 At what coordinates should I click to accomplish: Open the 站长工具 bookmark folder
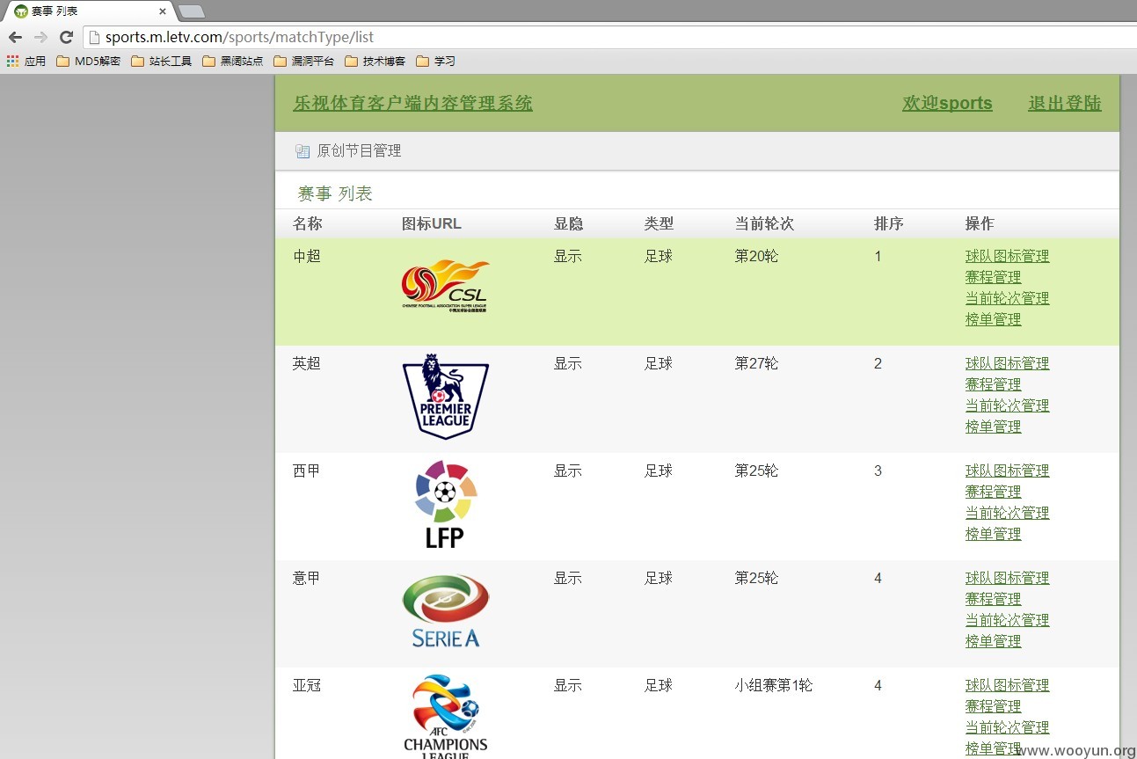pos(162,62)
